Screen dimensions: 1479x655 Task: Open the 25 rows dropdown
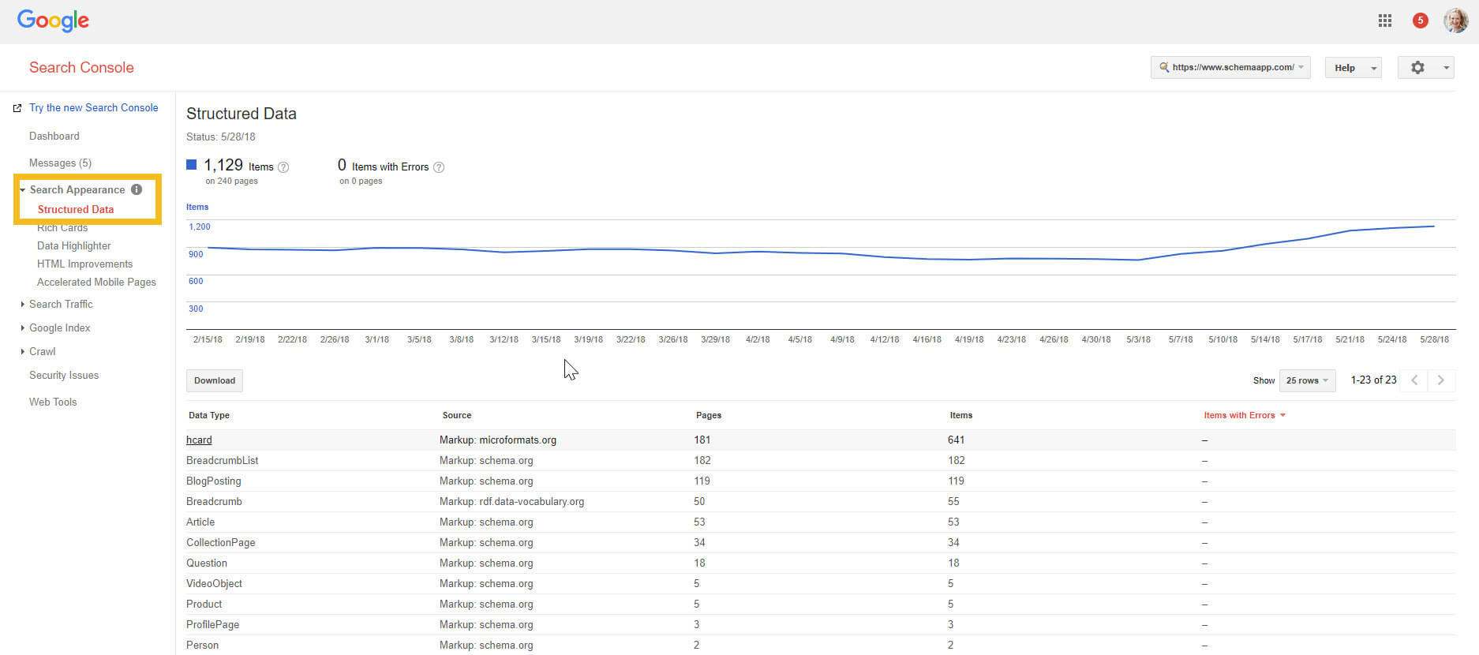pos(1307,380)
